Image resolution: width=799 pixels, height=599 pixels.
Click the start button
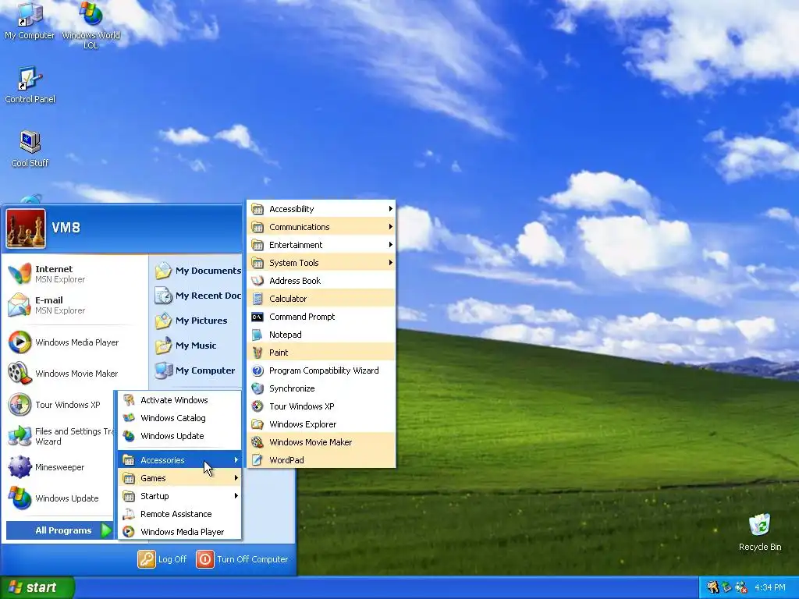coord(37,587)
